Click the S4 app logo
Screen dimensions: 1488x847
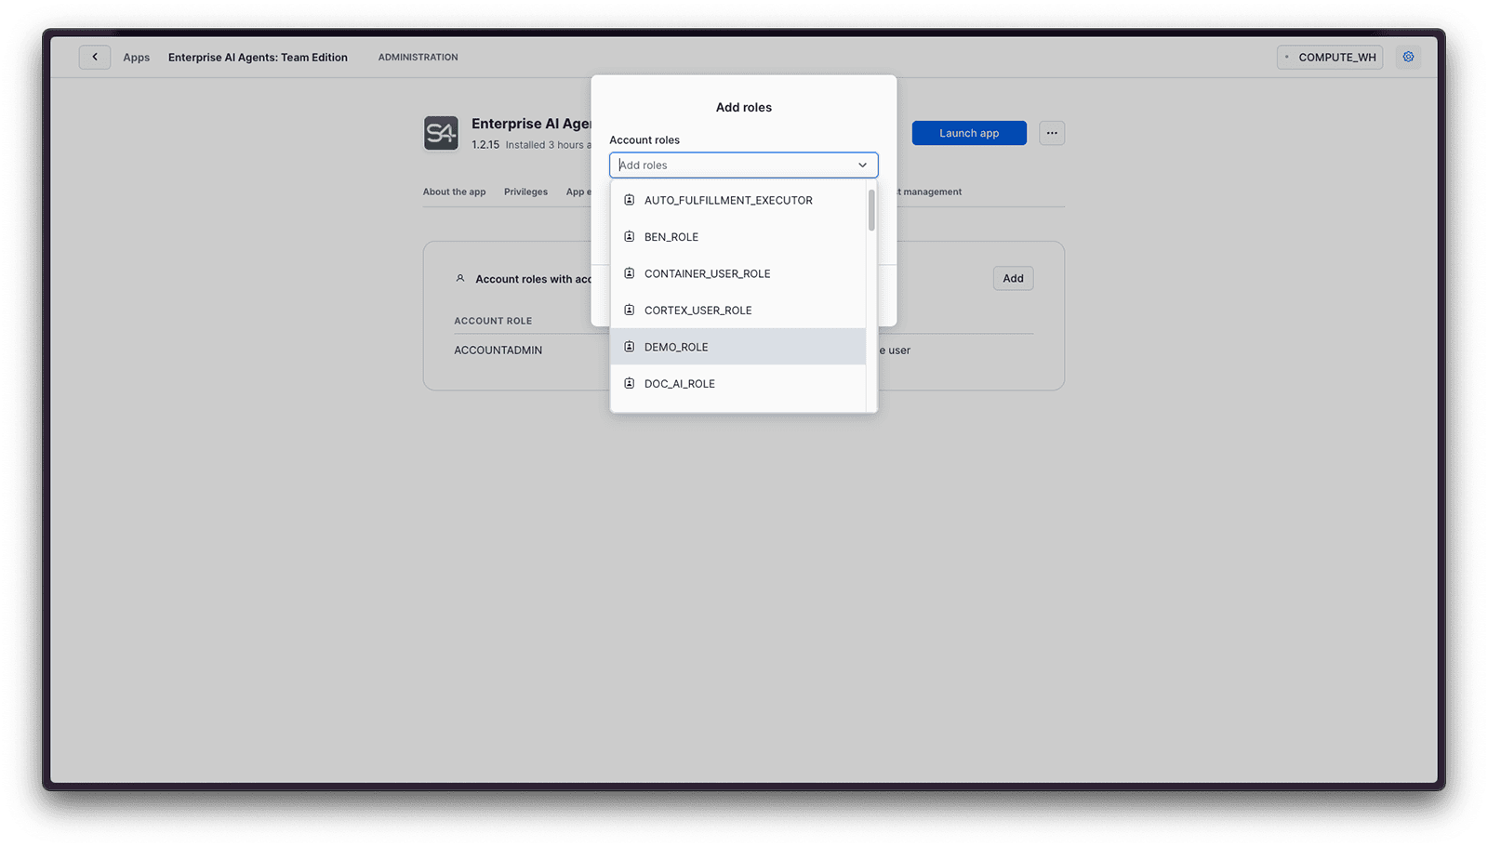[x=441, y=132]
